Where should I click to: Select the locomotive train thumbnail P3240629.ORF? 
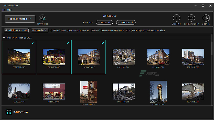[x=124, y=91]
